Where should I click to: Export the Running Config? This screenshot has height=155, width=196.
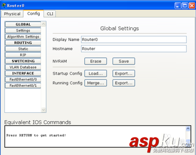pos(124,83)
